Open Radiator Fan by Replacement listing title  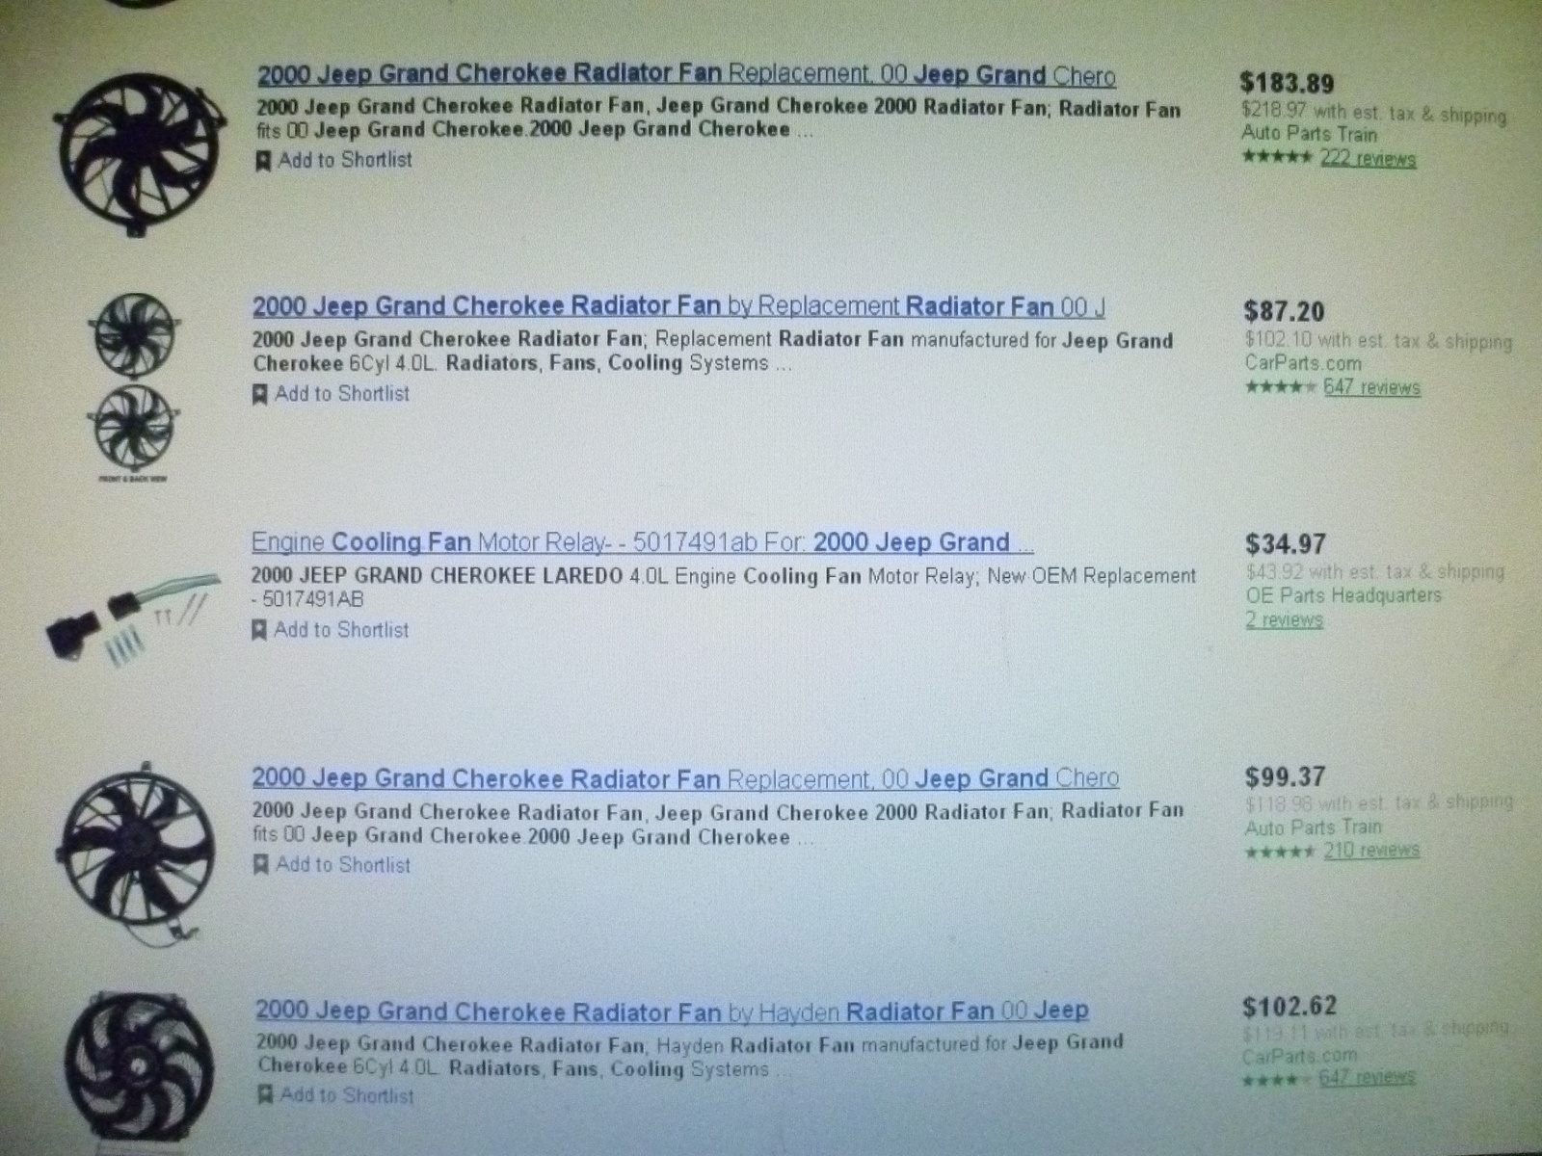678,307
